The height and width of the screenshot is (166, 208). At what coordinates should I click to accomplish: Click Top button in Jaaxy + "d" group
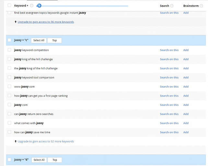pos(55,160)
